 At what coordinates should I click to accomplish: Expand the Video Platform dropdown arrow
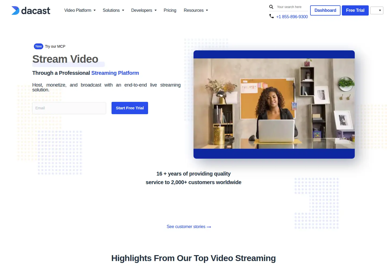95,10
